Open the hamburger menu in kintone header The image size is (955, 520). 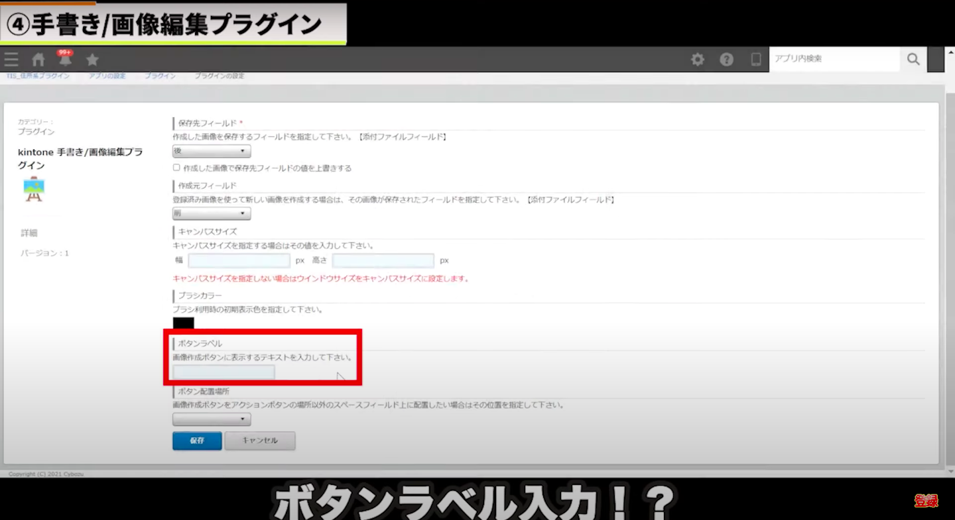point(11,60)
